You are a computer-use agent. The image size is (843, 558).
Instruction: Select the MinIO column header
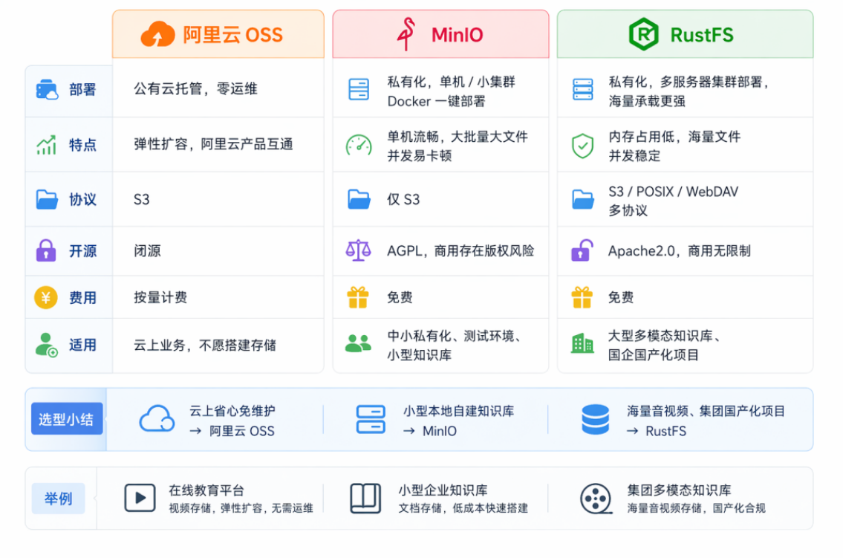coord(441,34)
